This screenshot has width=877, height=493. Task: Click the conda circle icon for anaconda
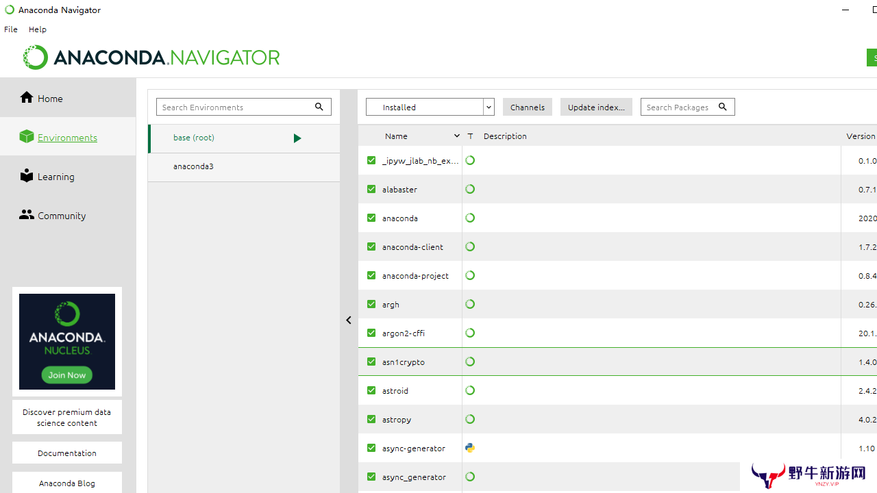pyautogui.click(x=470, y=218)
